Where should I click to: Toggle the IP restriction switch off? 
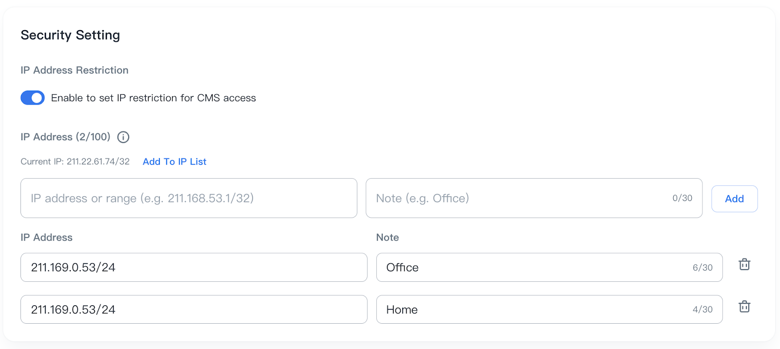[33, 98]
